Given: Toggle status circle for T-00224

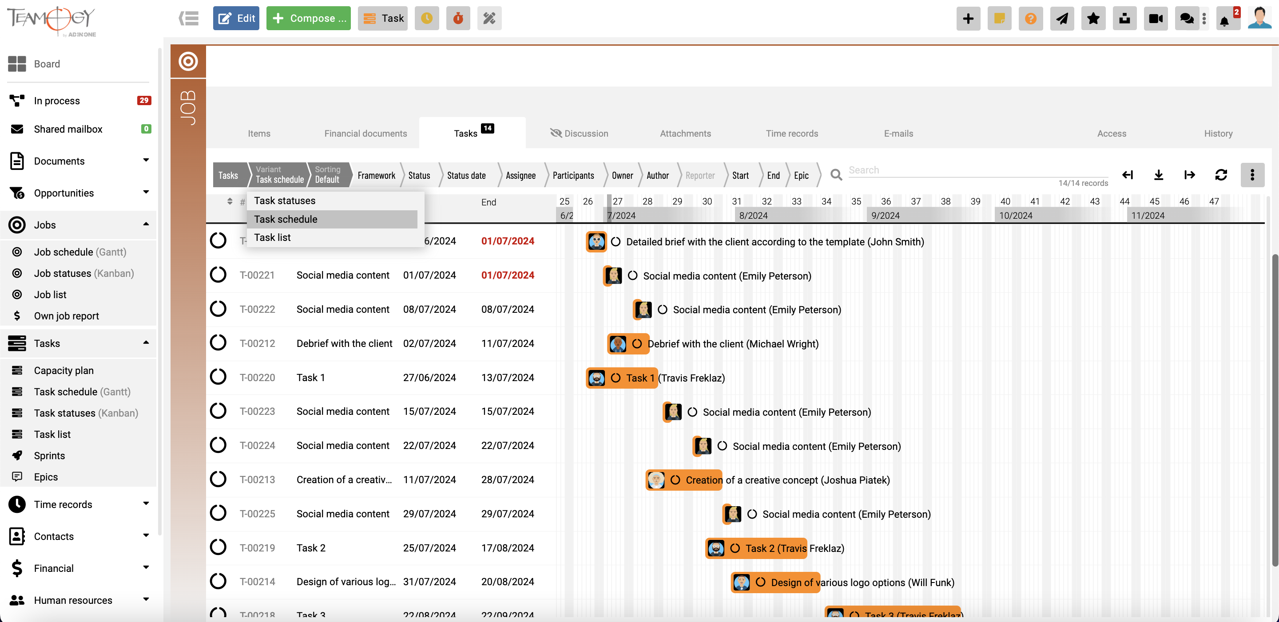Looking at the screenshot, I should pos(218,445).
